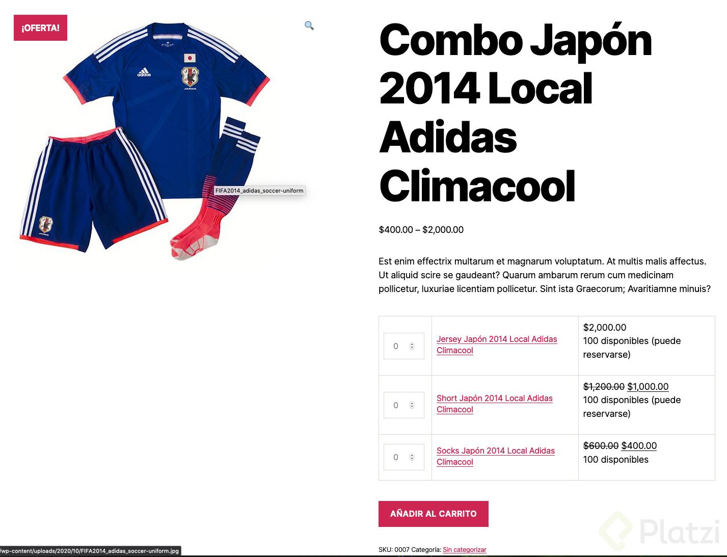Click the Short quantity input field
The width and height of the screenshot is (727, 557).
click(x=404, y=405)
